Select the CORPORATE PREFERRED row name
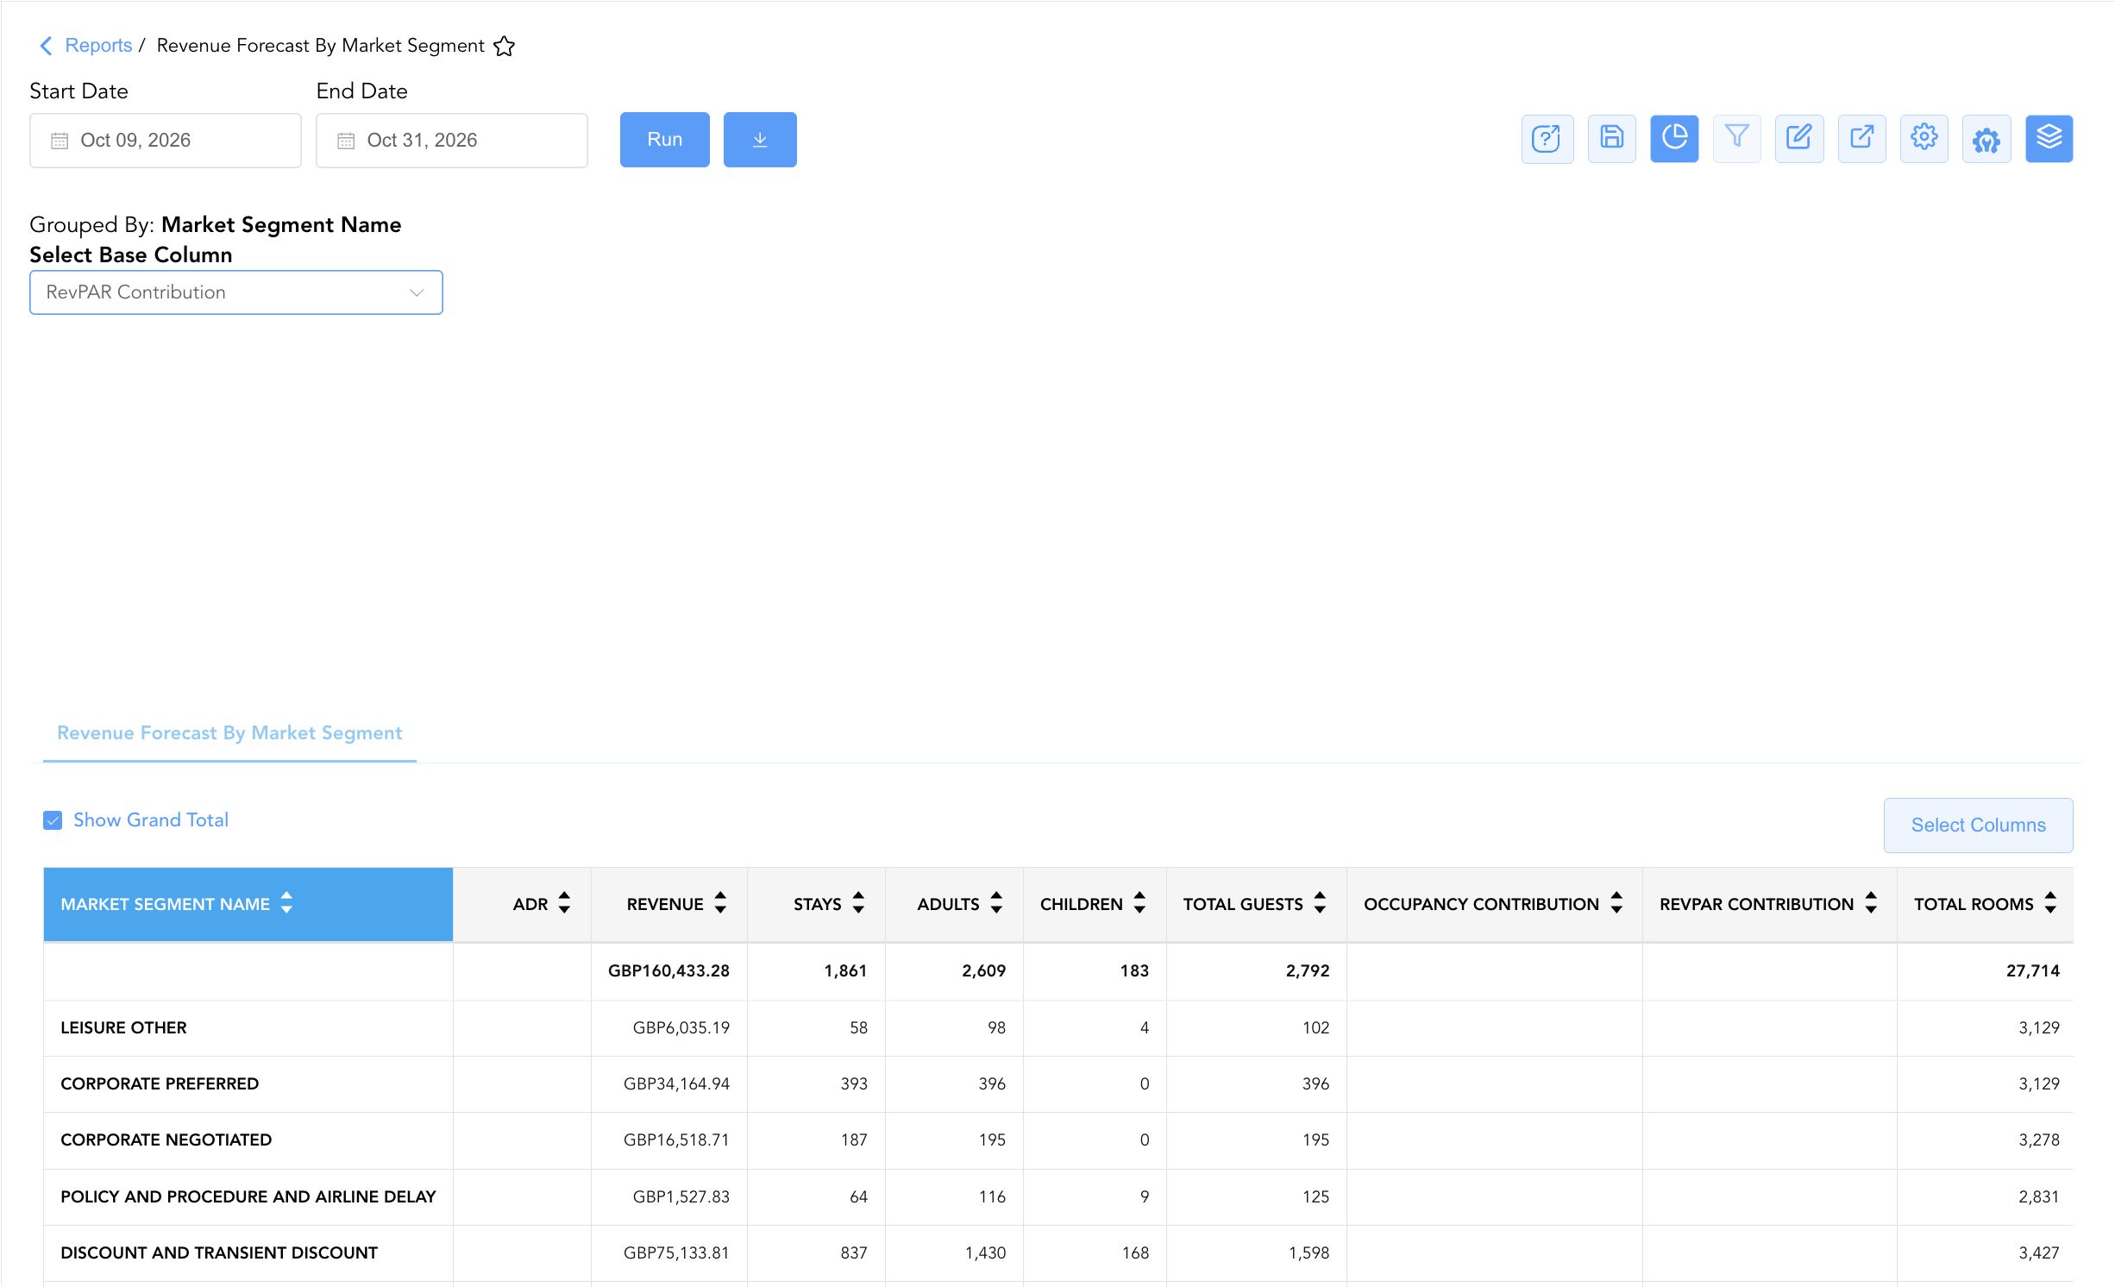The image size is (2115, 1287). tap(160, 1083)
